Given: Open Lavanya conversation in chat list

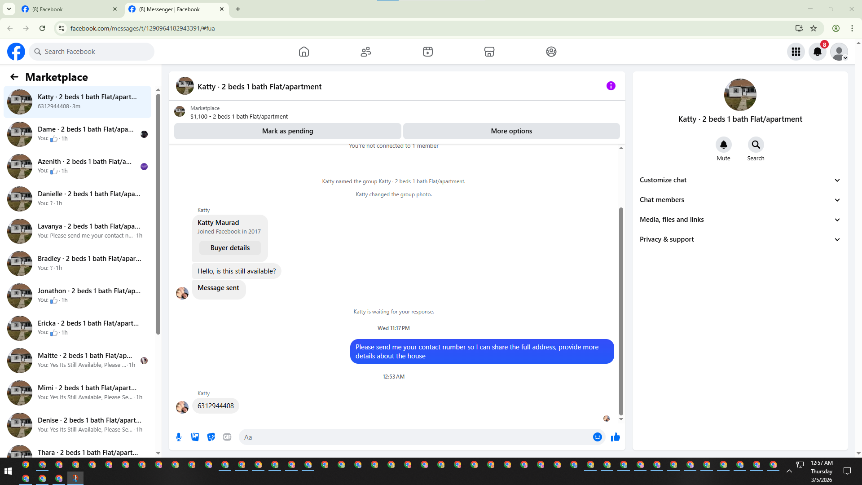Looking at the screenshot, I should click(77, 231).
